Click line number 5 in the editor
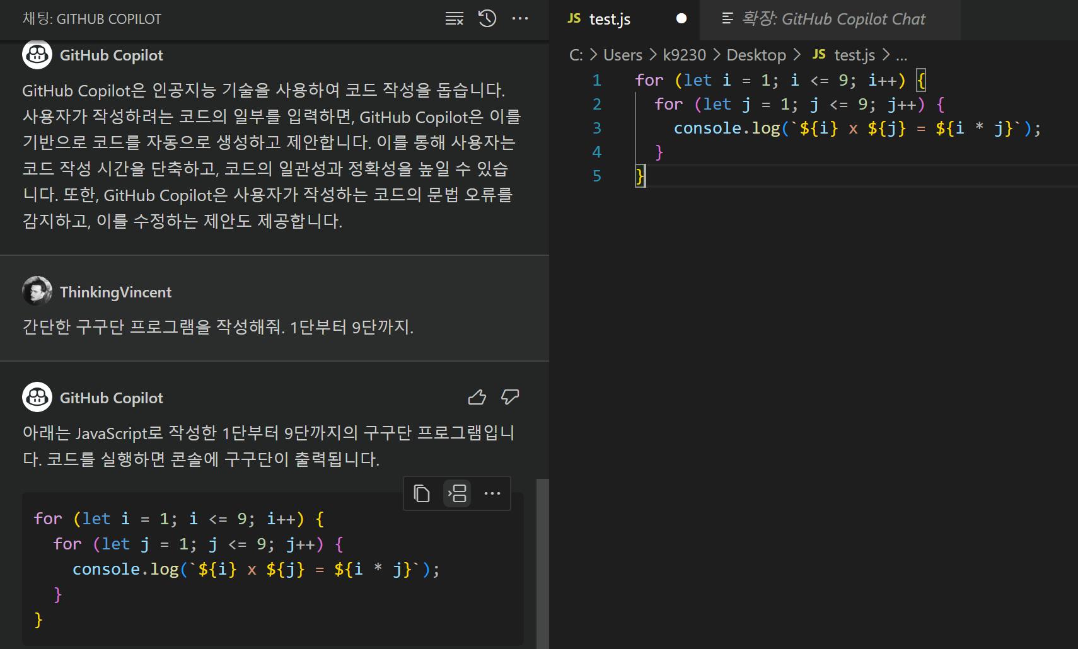The height and width of the screenshot is (649, 1078). 597,176
